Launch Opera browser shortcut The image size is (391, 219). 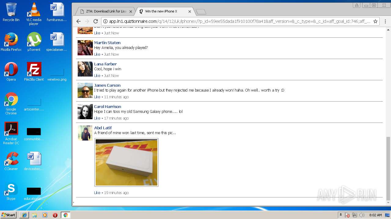click(x=11, y=71)
